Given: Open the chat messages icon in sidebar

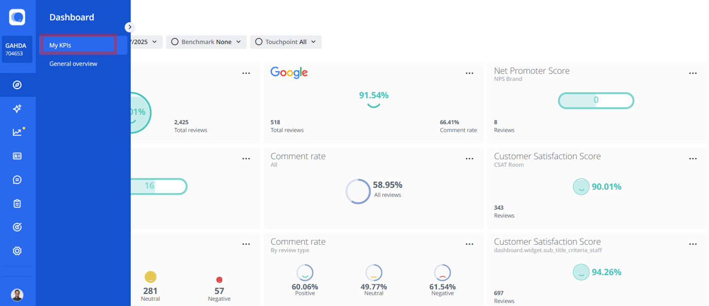Looking at the screenshot, I should tap(17, 179).
